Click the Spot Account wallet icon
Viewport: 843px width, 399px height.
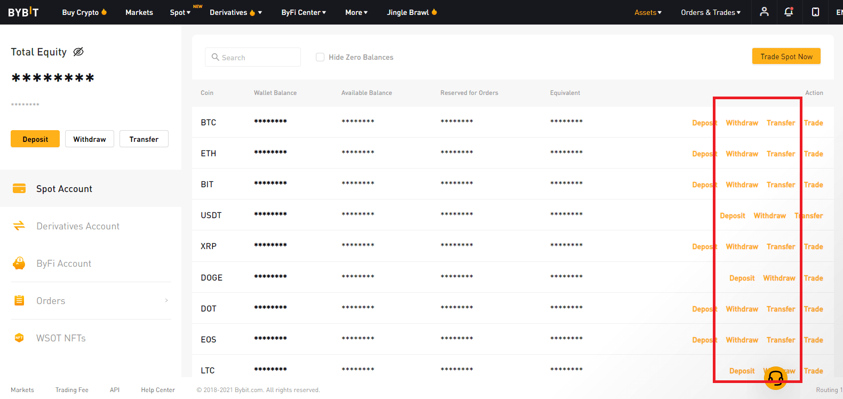point(19,188)
